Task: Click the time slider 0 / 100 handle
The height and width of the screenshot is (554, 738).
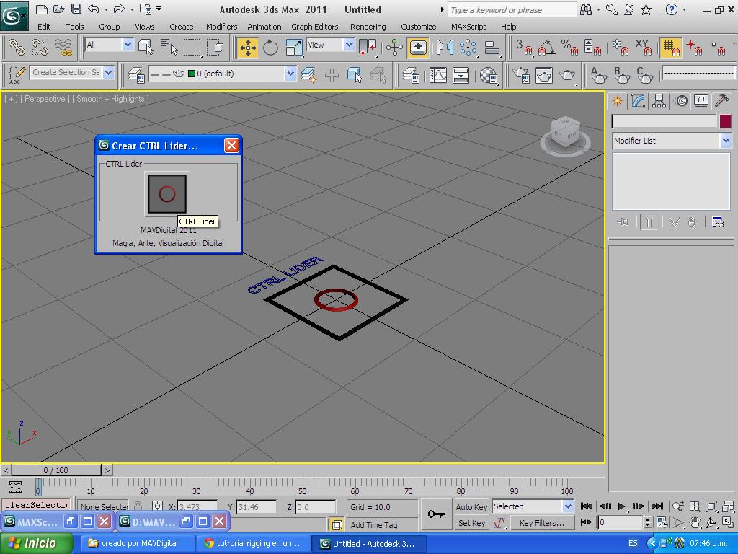Action: (x=56, y=470)
